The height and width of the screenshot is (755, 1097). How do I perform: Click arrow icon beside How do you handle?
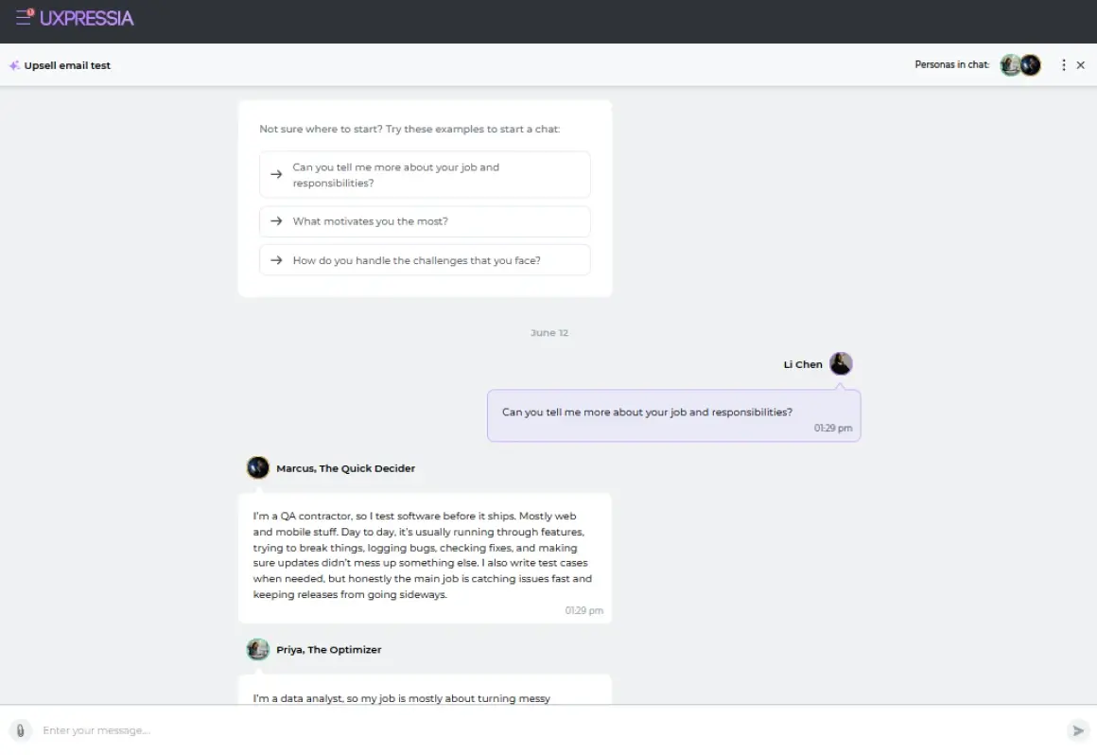276,260
